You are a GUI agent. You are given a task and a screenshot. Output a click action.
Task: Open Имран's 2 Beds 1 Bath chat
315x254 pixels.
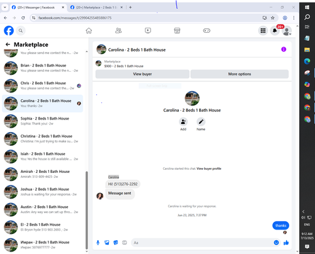point(42,245)
